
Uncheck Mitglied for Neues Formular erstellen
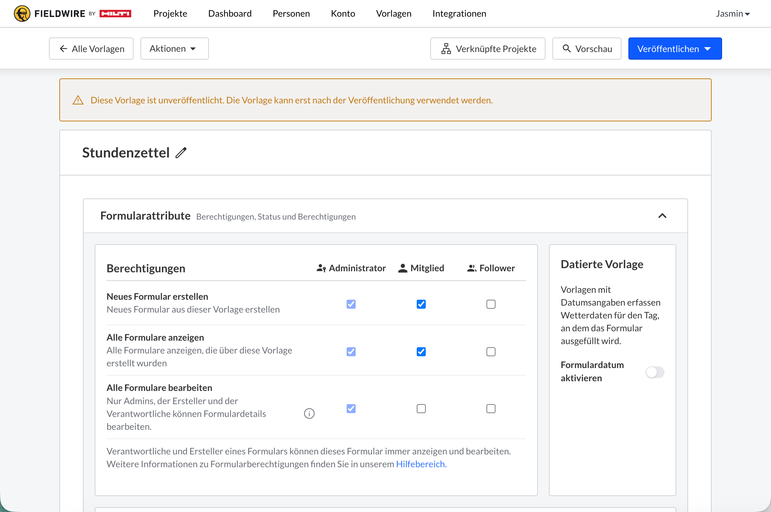click(421, 304)
